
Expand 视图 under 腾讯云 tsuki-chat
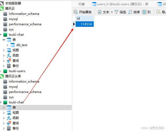coord(4,50)
